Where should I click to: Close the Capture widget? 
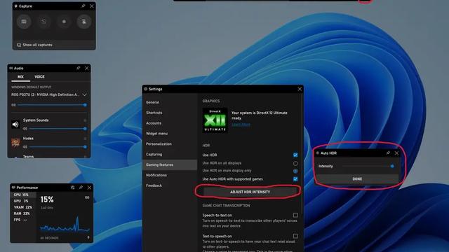tap(92, 6)
